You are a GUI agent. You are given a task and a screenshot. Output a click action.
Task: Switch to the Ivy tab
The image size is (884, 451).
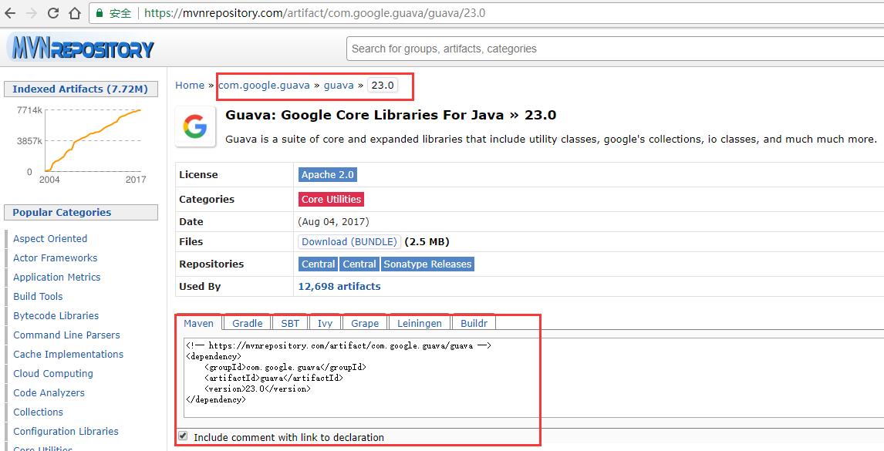pos(325,323)
